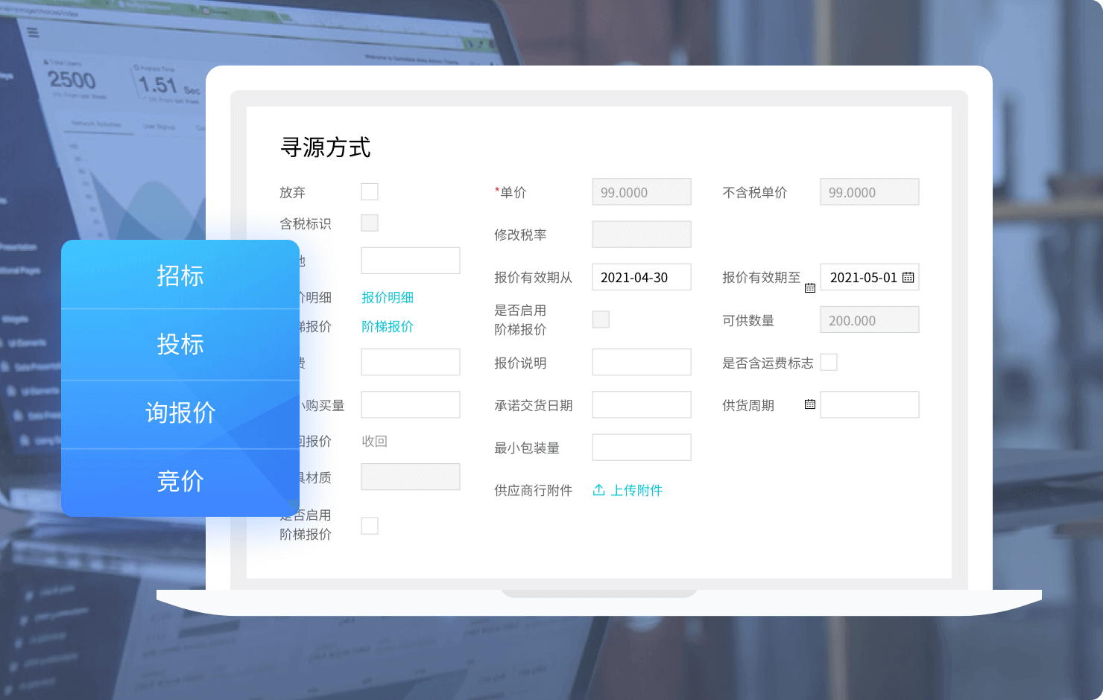The width and height of the screenshot is (1103, 700).
Task: Check the 放弃 checkbox
Action: pyautogui.click(x=370, y=191)
